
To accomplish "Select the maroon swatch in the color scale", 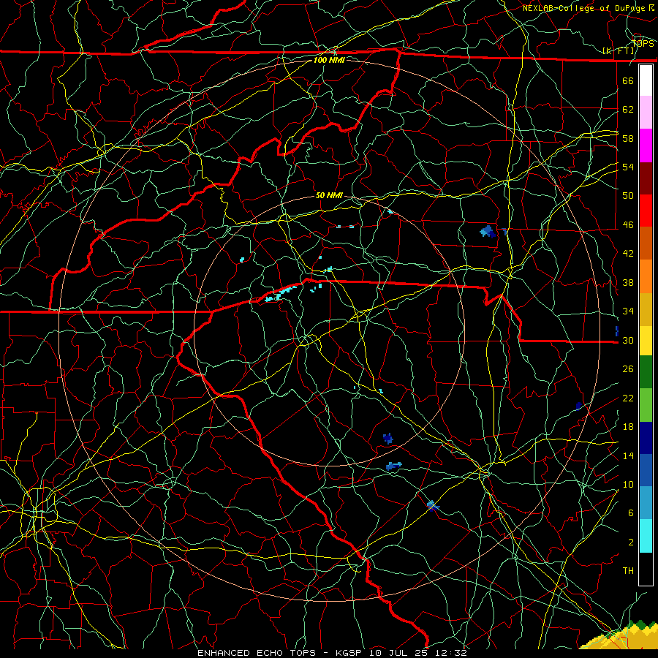I will pos(646,179).
